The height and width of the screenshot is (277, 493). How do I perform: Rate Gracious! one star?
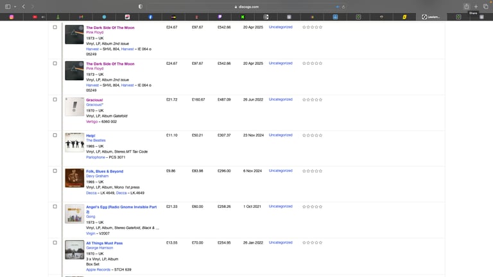pyautogui.click(x=304, y=100)
